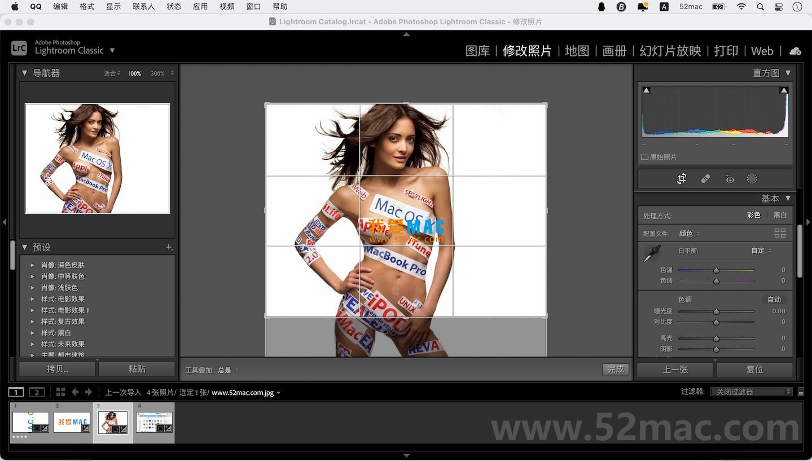Click the 阴影 slider handle
The width and height of the screenshot is (812, 461).
[716, 349]
